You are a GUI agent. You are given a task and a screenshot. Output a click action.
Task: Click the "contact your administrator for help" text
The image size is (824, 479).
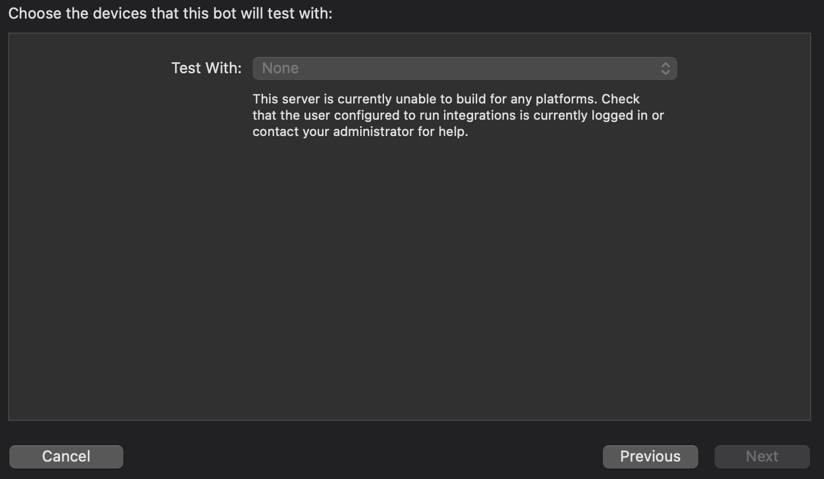pos(360,132)
